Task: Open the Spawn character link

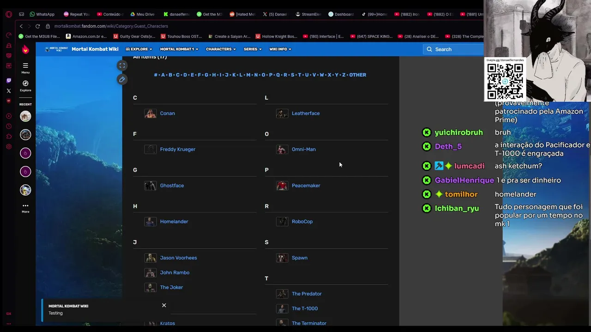Action: pos(300,258)
